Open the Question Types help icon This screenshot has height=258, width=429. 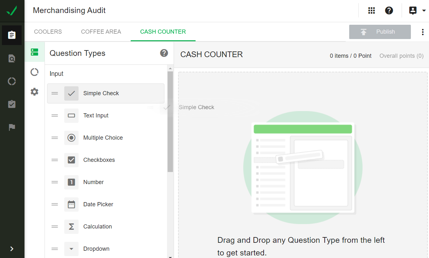coord(164,53)
